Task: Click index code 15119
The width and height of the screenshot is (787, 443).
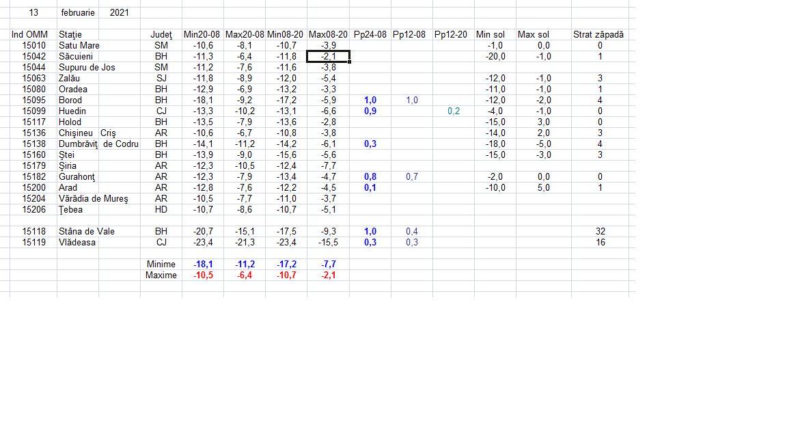Action: (33, 243)
